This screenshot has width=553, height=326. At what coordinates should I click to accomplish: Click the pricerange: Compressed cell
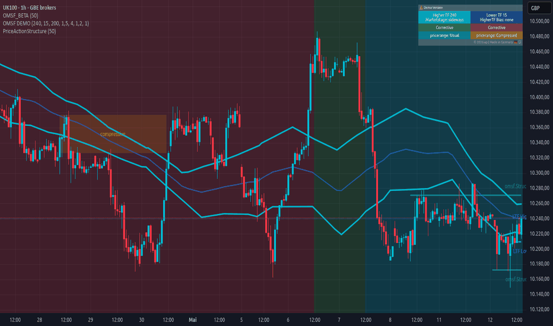point(497,35)
